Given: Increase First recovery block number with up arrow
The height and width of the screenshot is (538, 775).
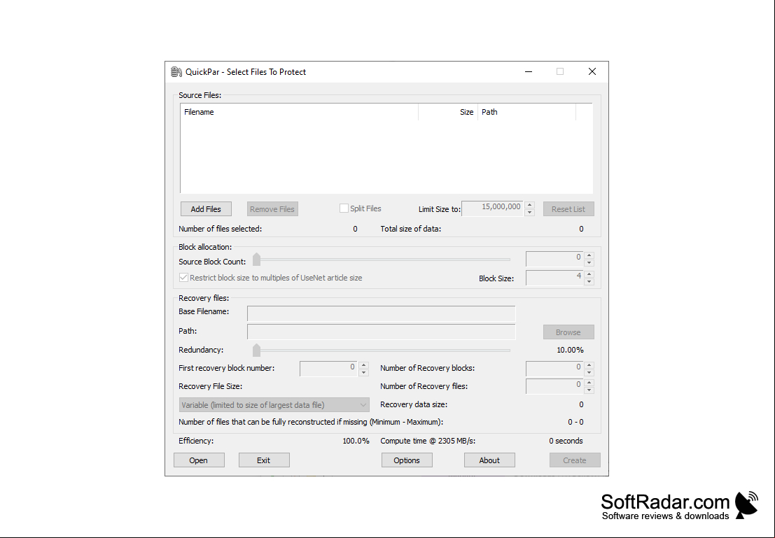Looking at the screenshot, I should tap(364, 365).
